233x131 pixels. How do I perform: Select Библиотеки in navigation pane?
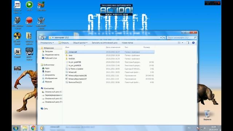(x=49, y=65)
